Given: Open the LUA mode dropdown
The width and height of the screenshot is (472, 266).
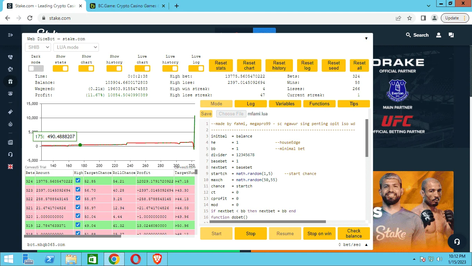Looking at the screenshot, I should (x=76, y=47).
